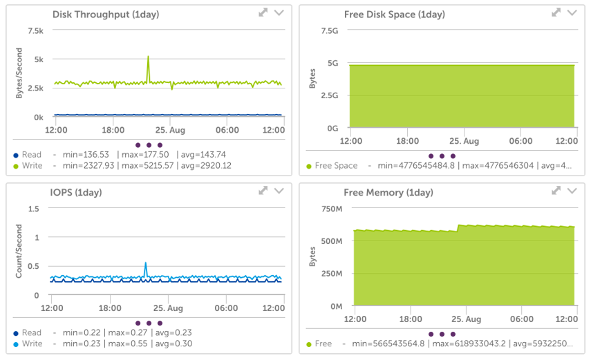The height and width of the screenshot is (358, 591).
Task: Click the 06:00 label on Free Memory axis
Action: 521,319
